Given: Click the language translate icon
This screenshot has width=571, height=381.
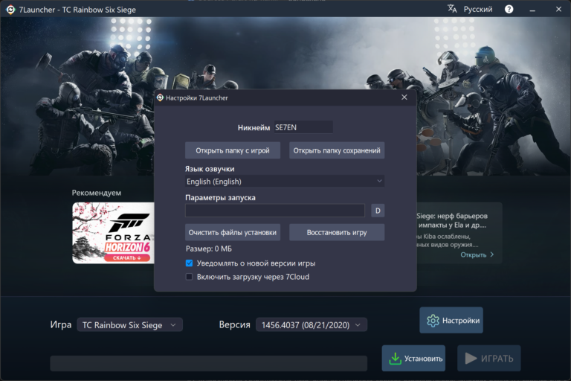Looking at the screenshot, I should (x=452, y=9).
